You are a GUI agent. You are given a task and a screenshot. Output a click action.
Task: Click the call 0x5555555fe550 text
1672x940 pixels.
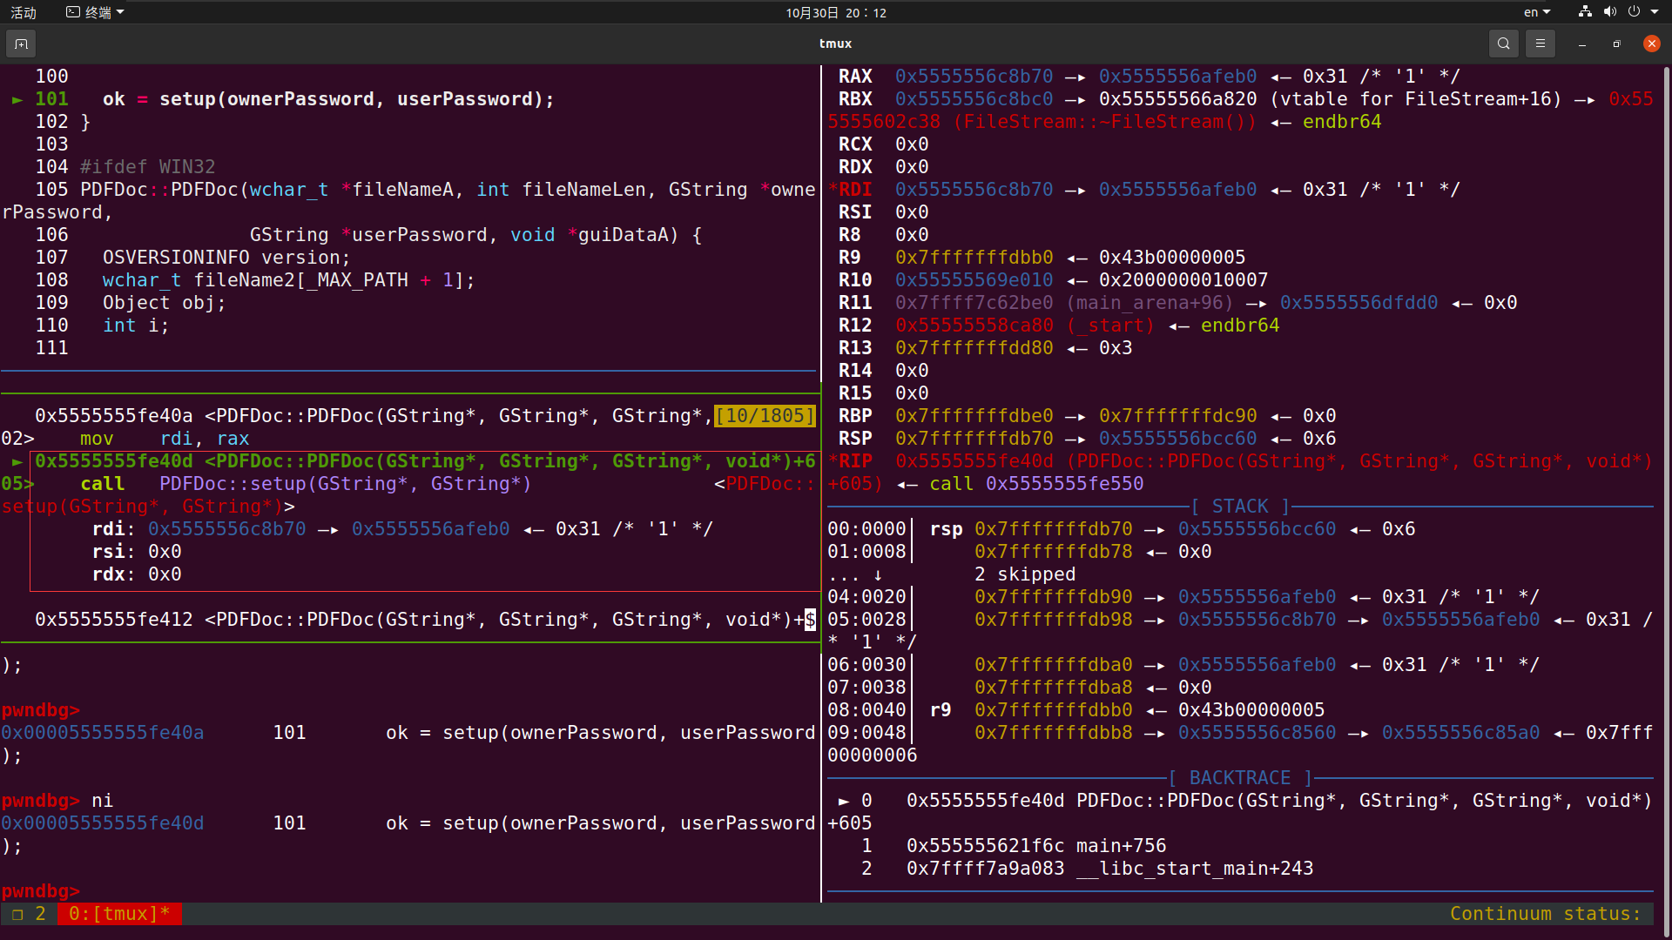point(1036,484)
